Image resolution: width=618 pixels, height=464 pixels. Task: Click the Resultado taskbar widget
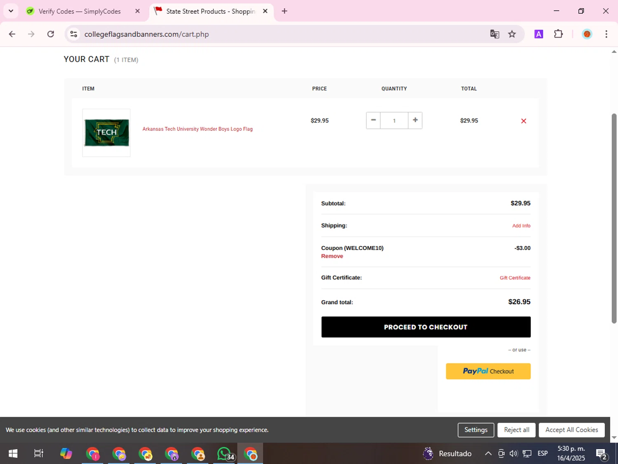pos(447,454)
